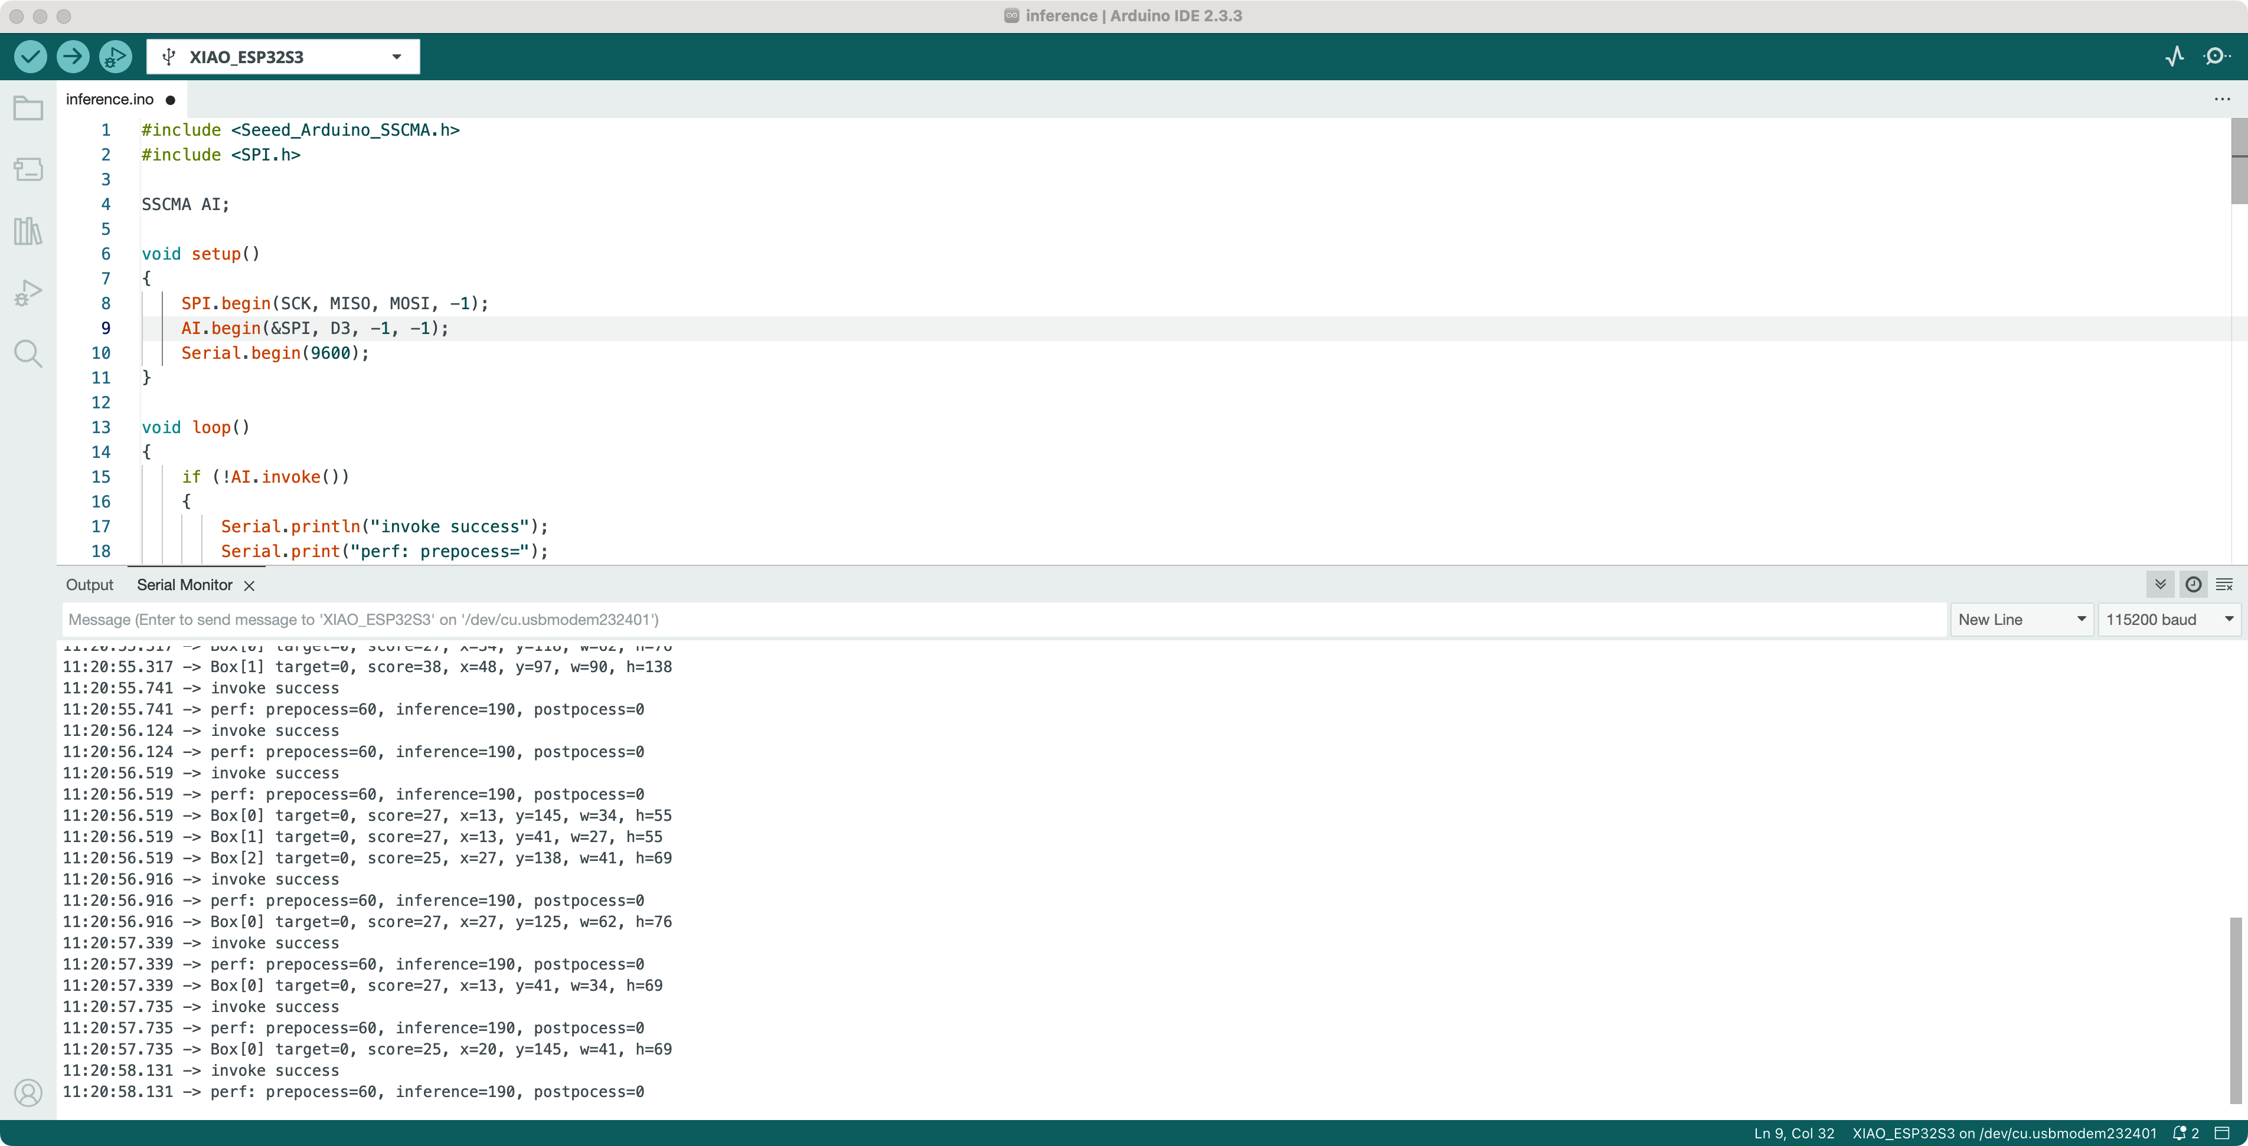Click the void loop() line

[195, 428]
